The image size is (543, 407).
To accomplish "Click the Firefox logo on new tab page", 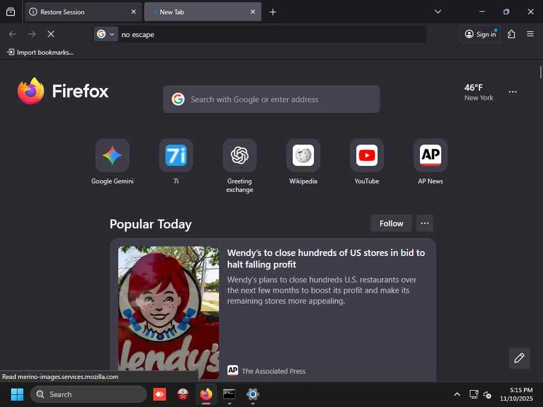I will tap(63, 91).
